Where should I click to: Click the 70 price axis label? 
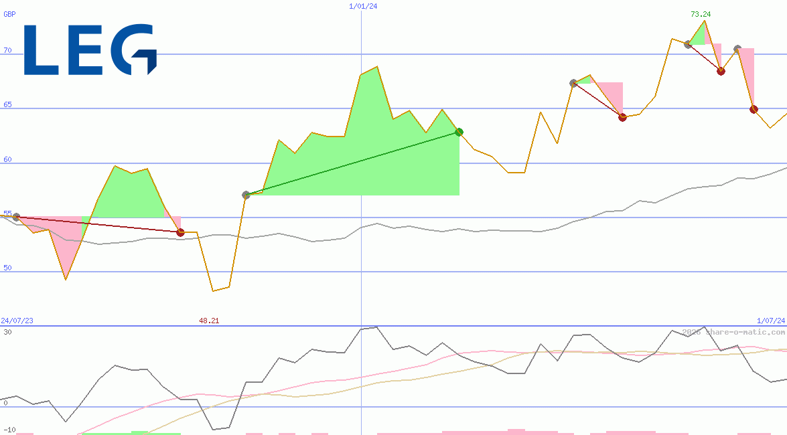click(7, 51)
